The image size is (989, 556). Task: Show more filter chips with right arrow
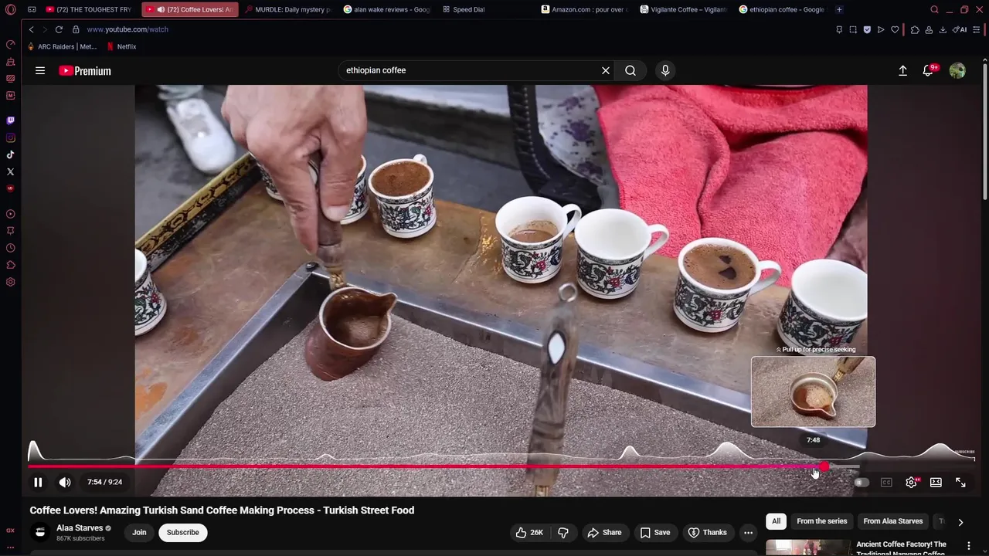click(960, 522)
